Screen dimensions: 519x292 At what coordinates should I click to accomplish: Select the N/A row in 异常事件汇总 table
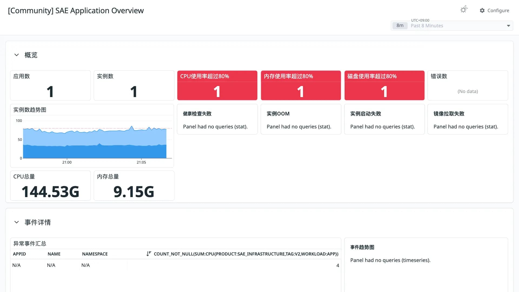tap(176, 265)
